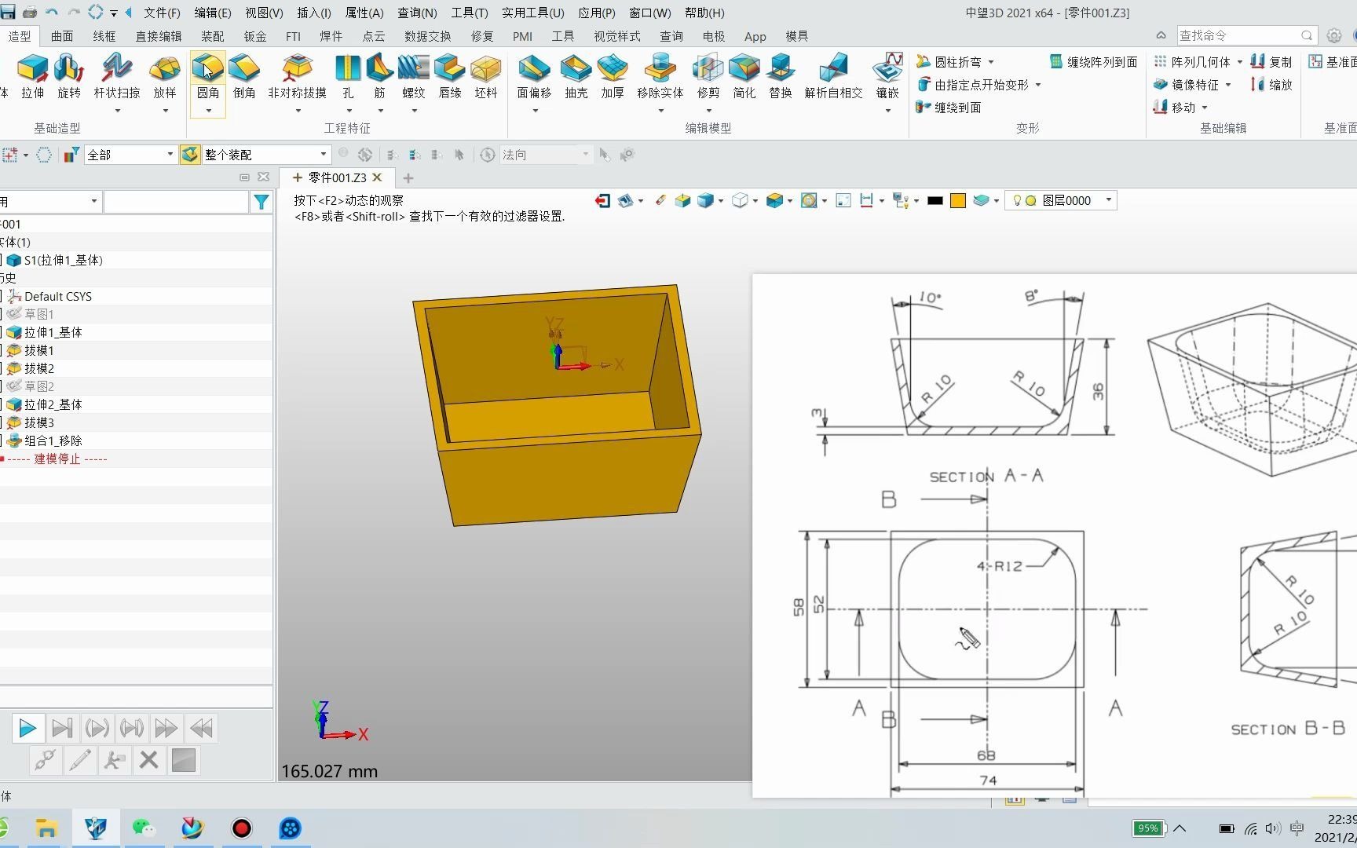Switch to the 曲面 ribbon tab
The image size is (1357, 848).
(61, 35)
